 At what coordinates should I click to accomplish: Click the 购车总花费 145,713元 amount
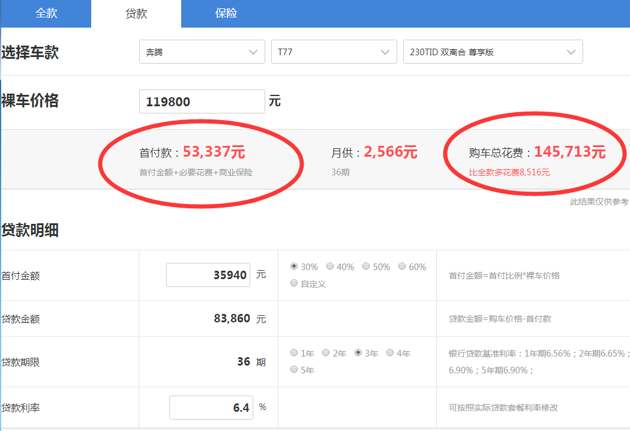click(570, 152)
